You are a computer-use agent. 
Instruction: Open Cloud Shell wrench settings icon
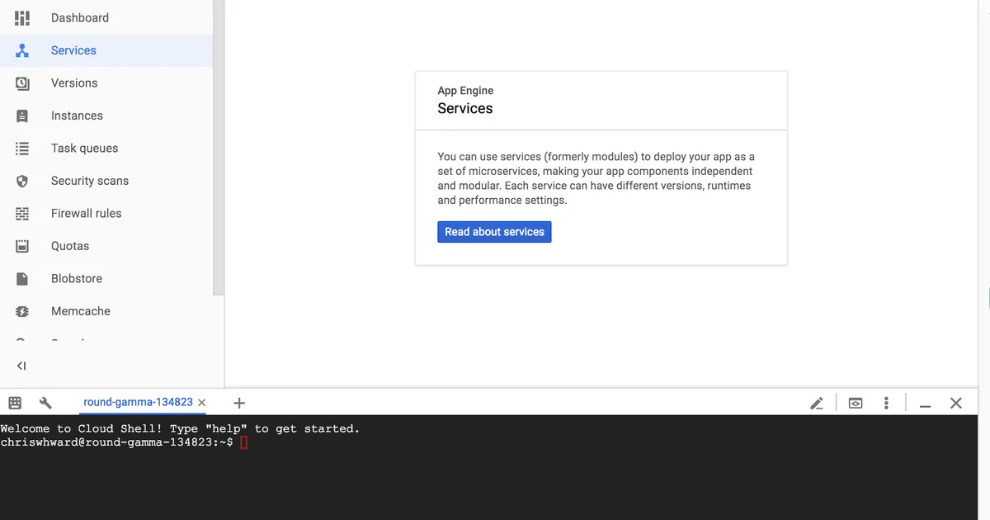[x=45, y=403]
